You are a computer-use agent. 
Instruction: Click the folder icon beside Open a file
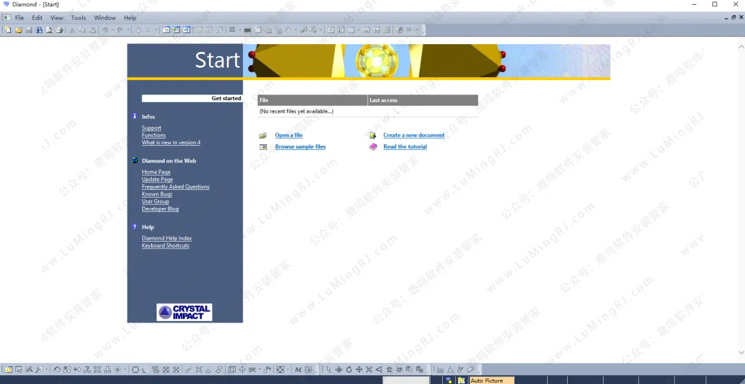coord(263,135)
